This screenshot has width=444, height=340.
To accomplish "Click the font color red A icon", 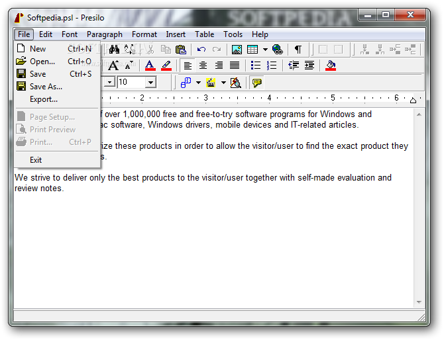I will tap(150, 65).
